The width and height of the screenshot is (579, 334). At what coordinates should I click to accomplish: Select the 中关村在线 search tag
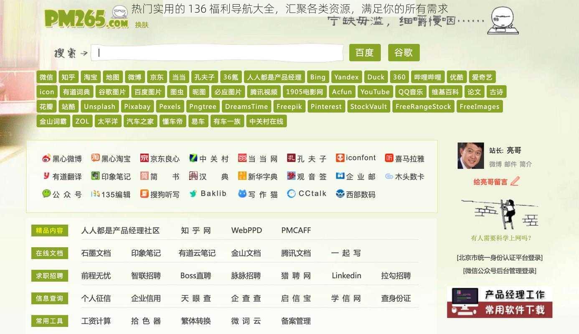click(x=266, y=121)
